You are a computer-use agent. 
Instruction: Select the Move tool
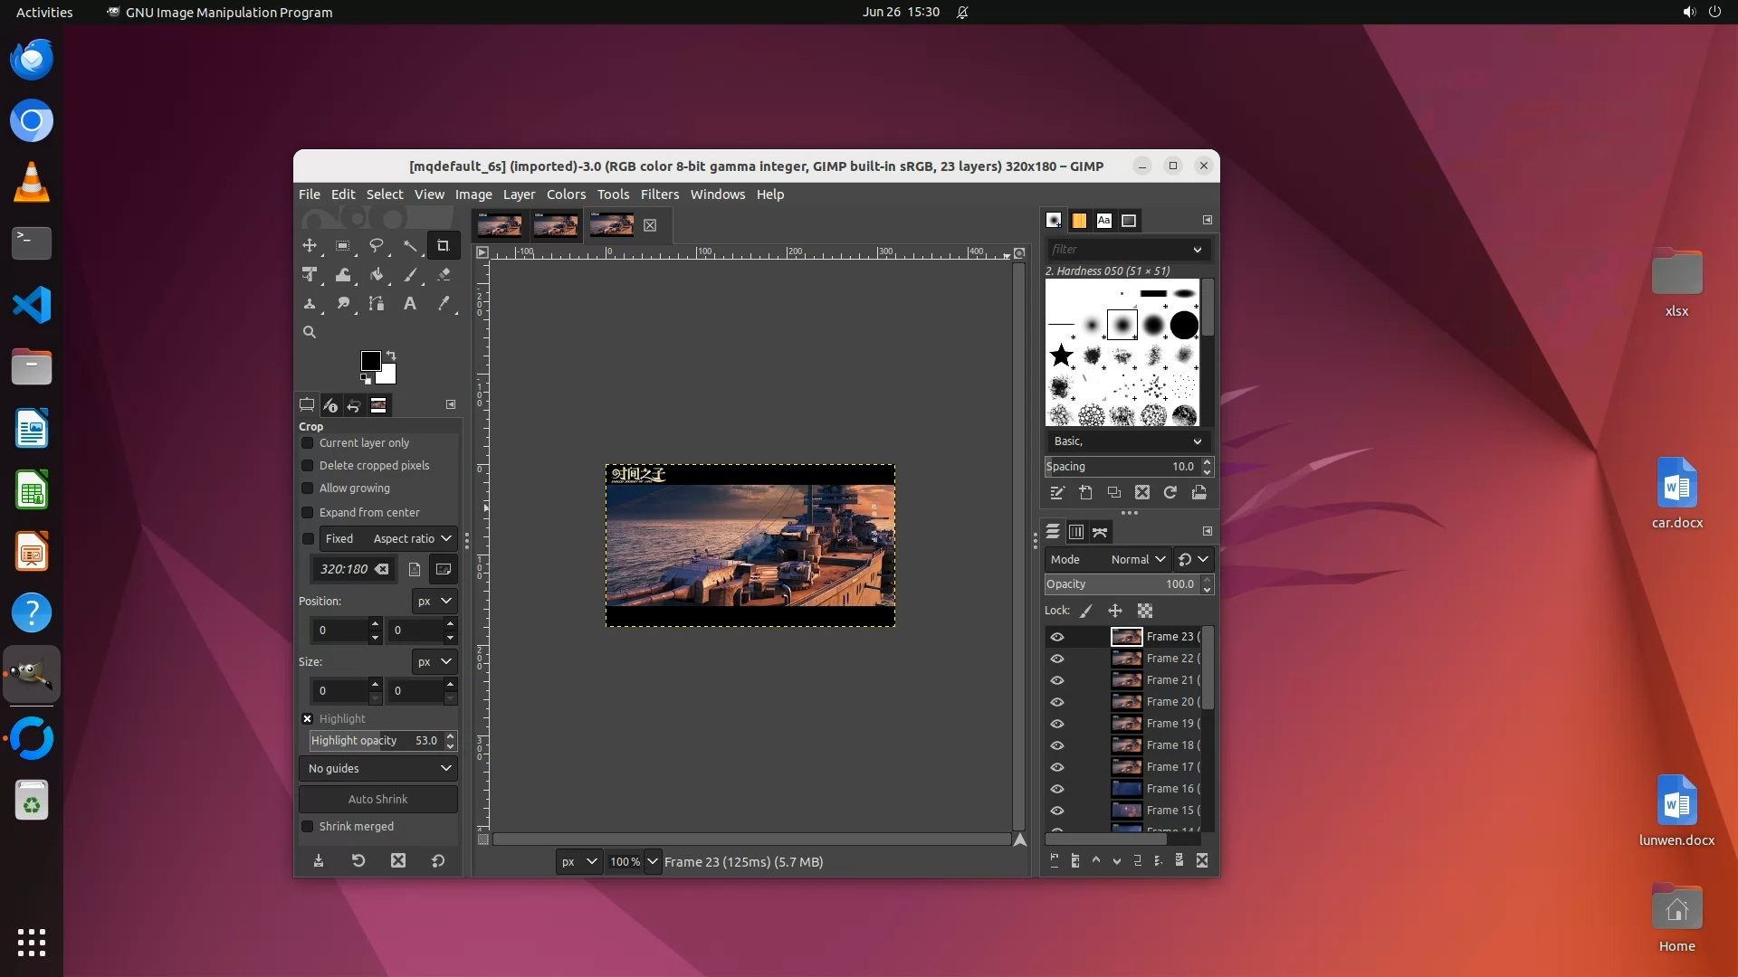310,245
